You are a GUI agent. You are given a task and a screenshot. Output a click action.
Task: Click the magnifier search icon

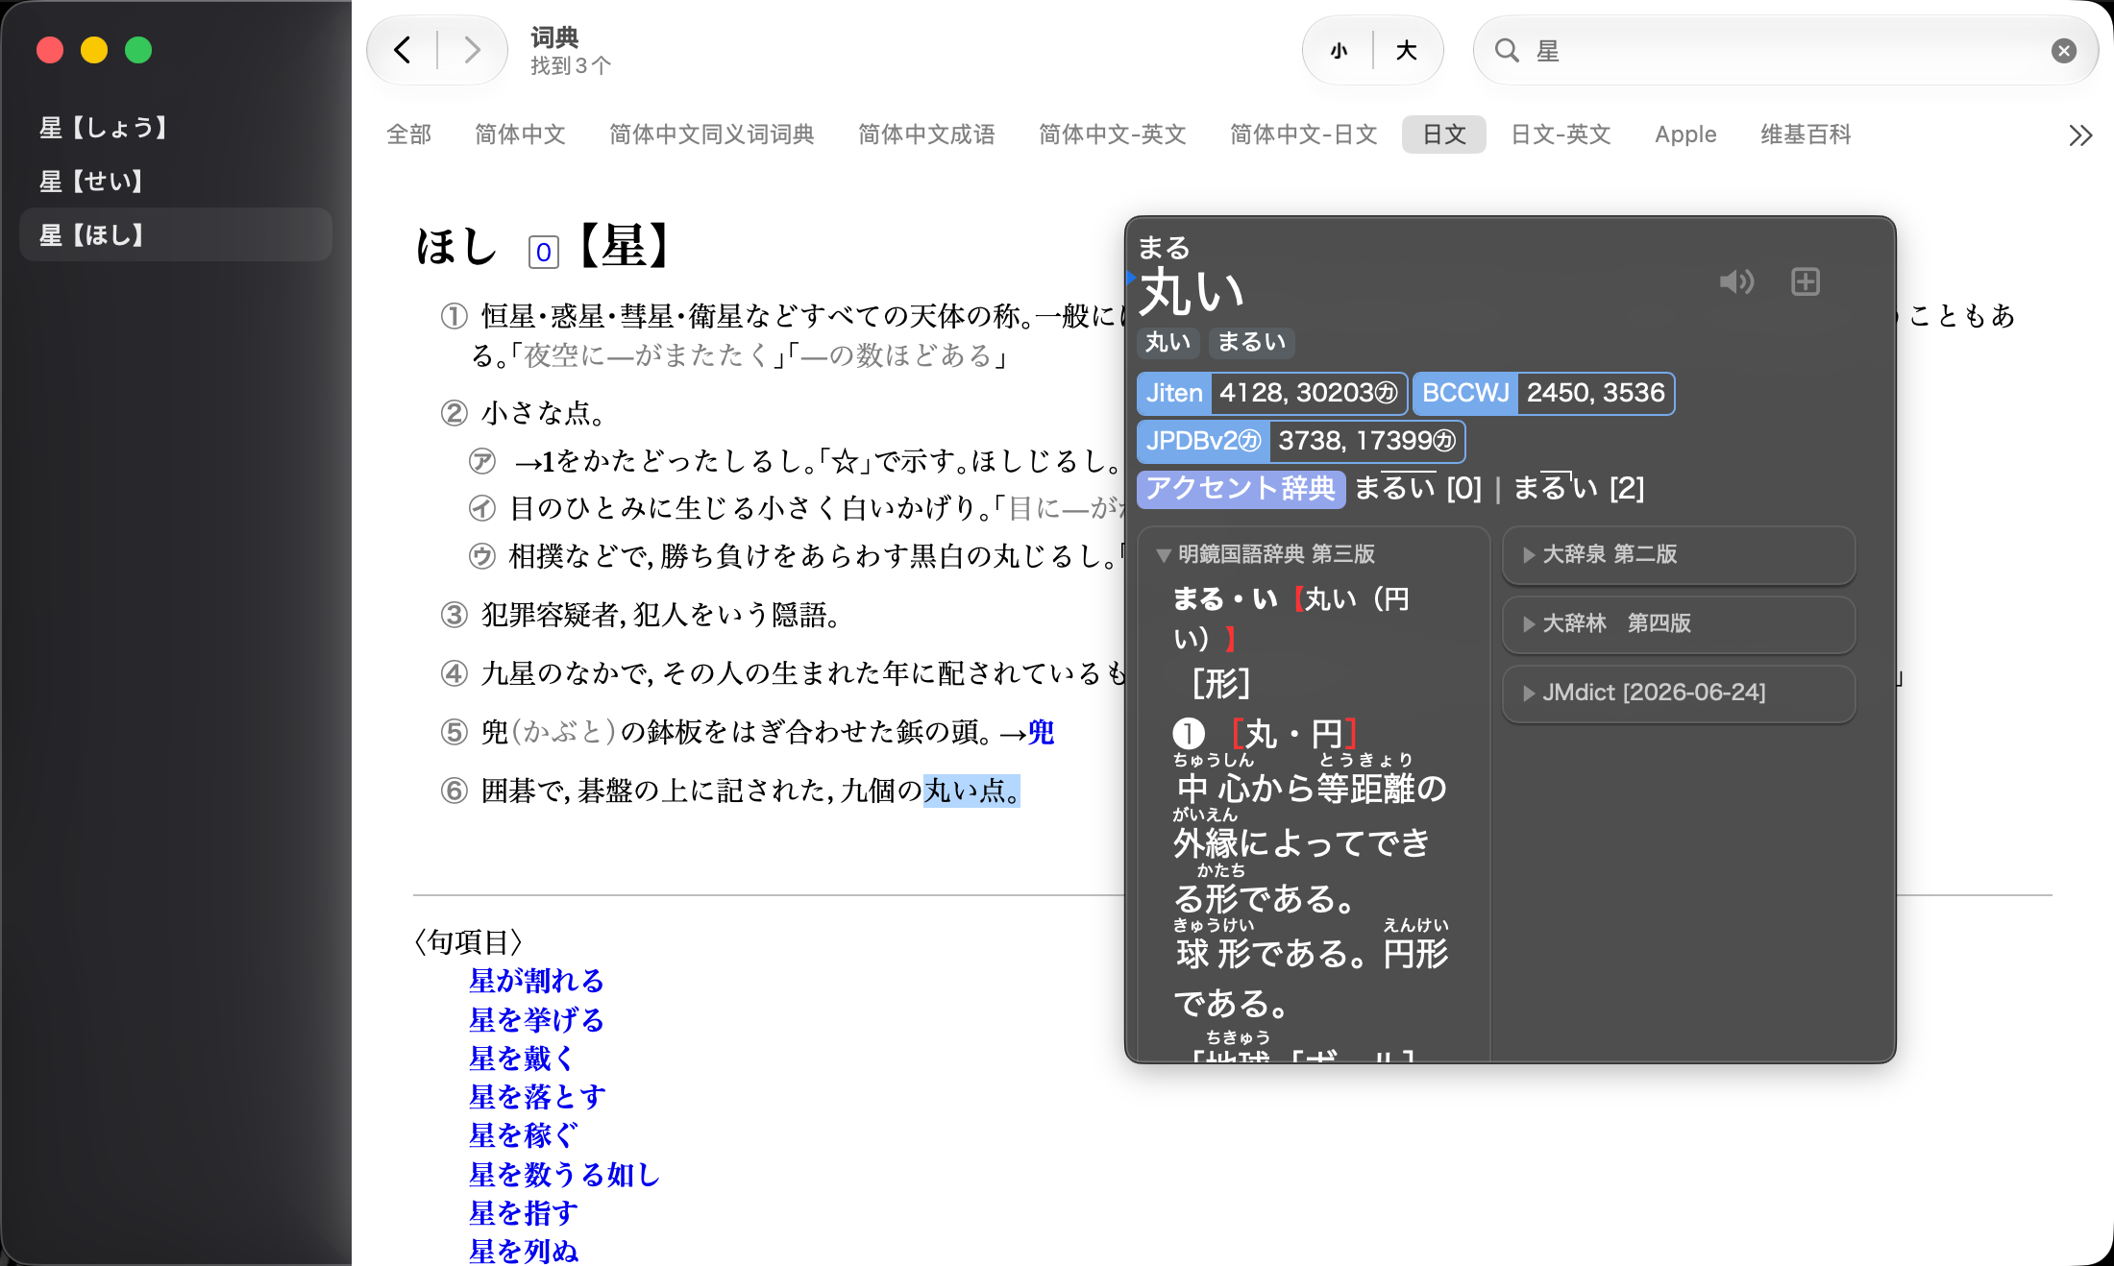(x=1507, y=51)
